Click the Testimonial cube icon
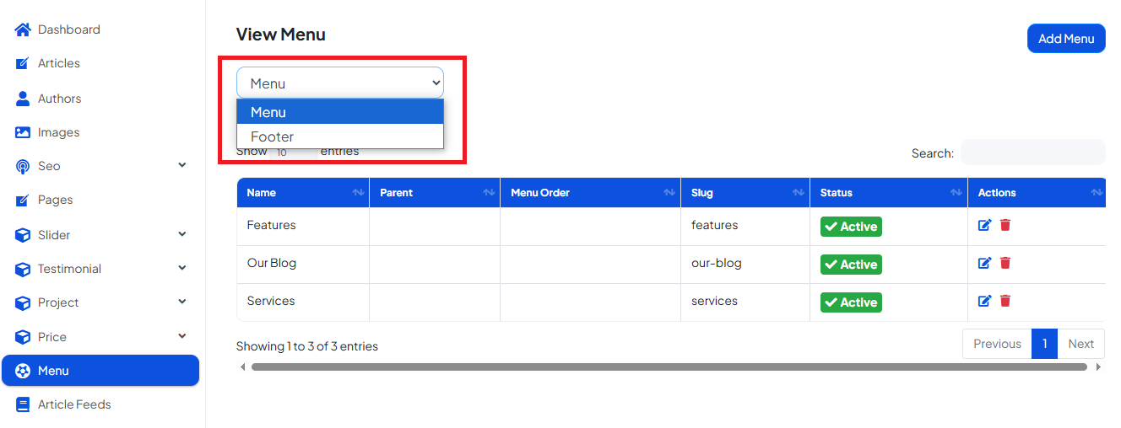This screenshot has height=428, width=1121. pyautogui.click(x=23, y=269)
